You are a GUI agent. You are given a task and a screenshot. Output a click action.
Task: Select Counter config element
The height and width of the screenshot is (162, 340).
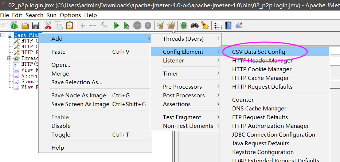coord(274,100)
